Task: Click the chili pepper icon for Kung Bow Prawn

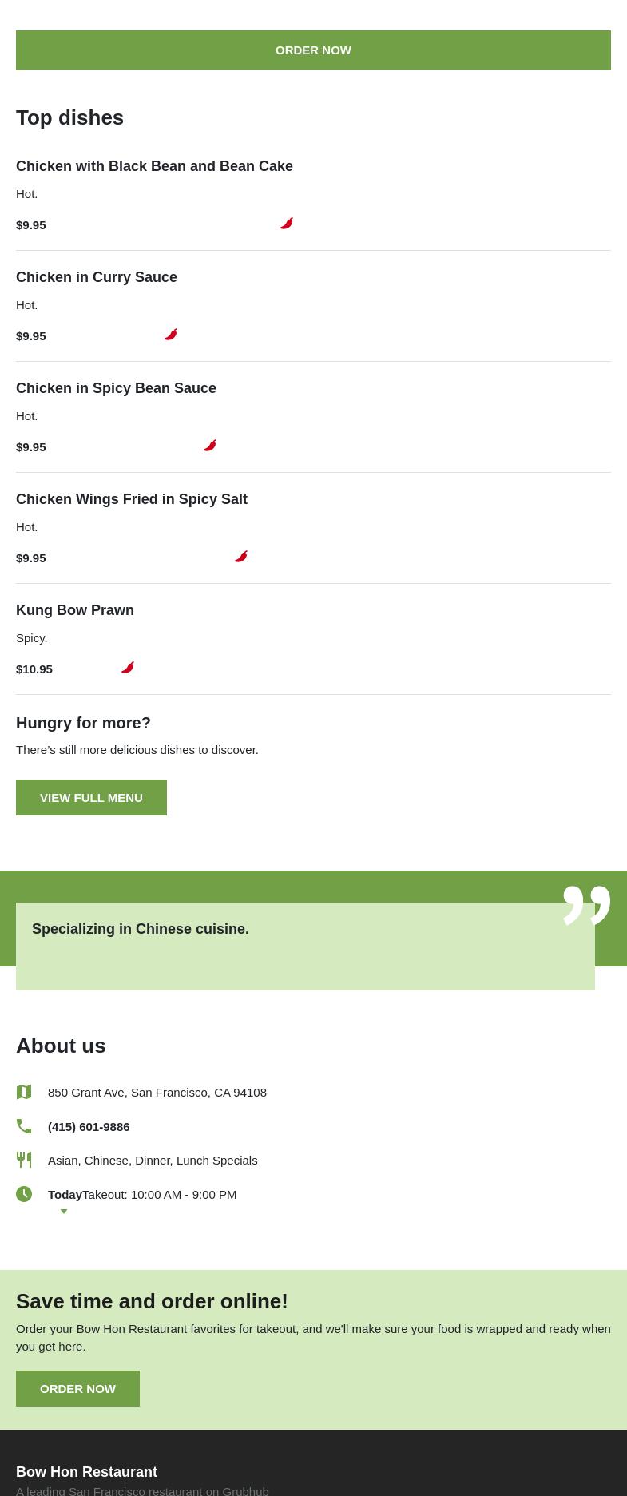Action: [128, 668]
